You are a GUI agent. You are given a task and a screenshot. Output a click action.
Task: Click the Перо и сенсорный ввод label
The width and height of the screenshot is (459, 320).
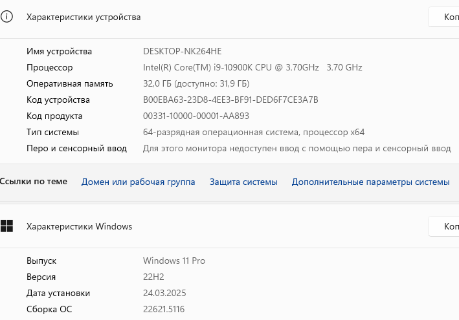76,149
